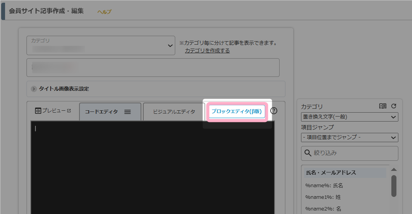Screen dimensions: 412x214
Task: Click the refresh icon in カテゴリ panel
Action: (393, 106)
